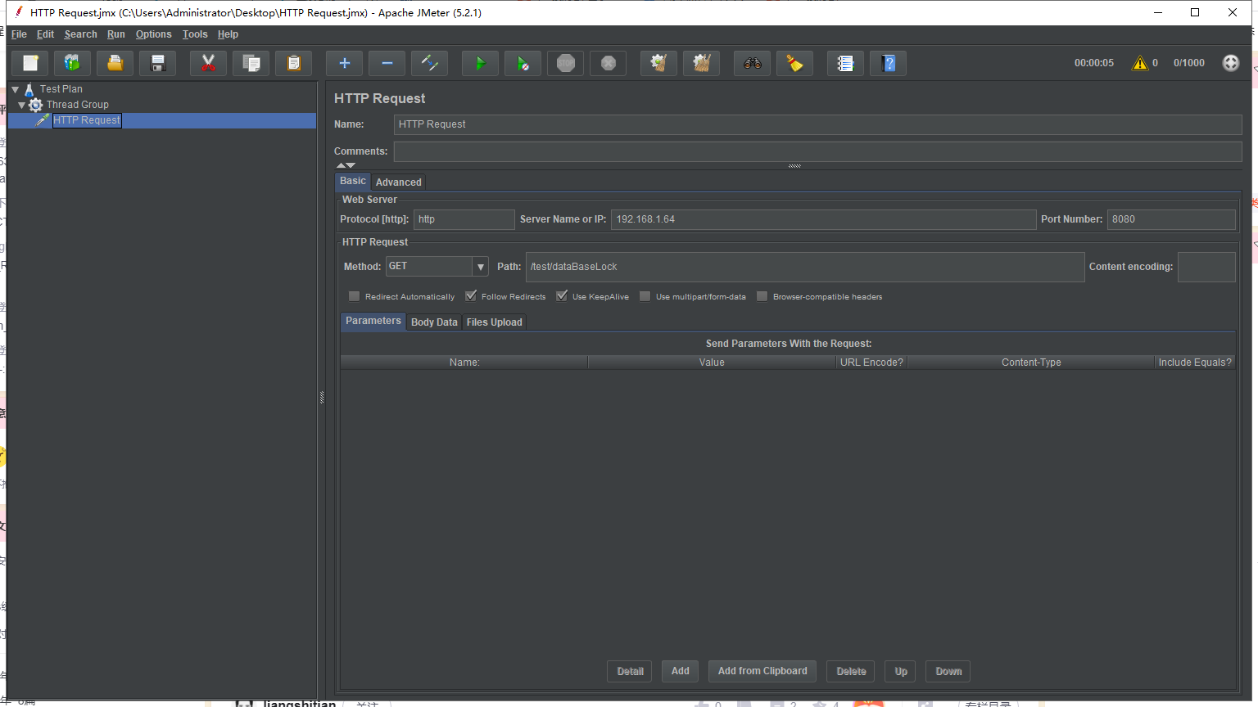Open the Options menu
The width and height of the screenshot is (1258, 707).
coord(154,34)
